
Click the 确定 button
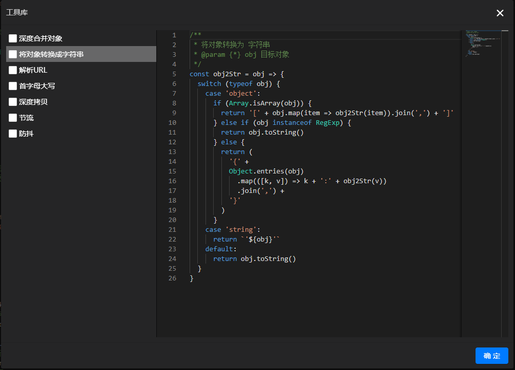click(x=491, y=356)
